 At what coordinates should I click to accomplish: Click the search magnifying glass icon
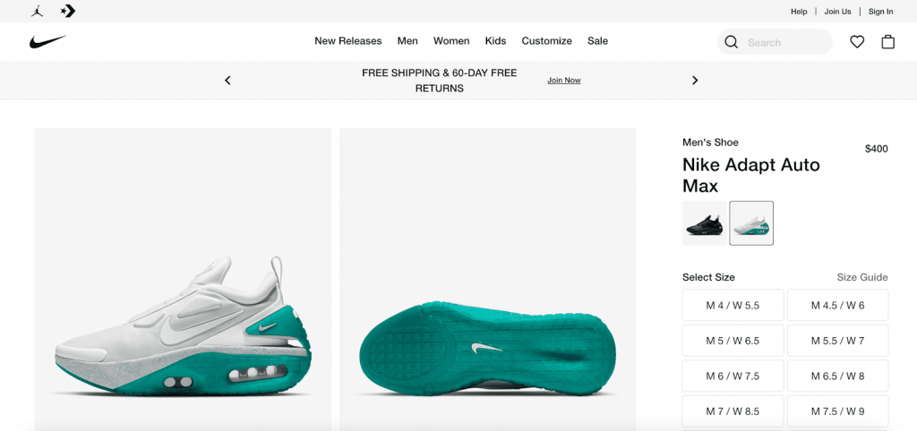[x=732, y=42]
